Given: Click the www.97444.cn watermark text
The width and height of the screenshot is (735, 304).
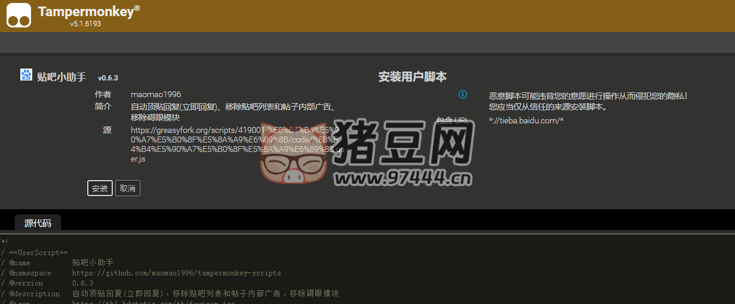Looking at the screenshot, I should 404,177.
